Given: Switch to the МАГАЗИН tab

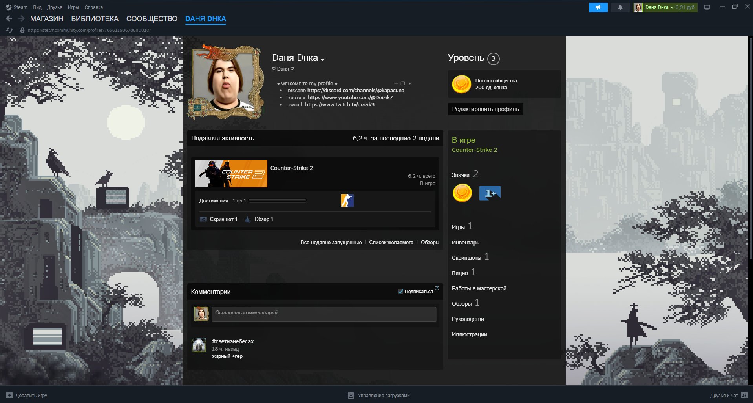Looking at the screenshot, I should tap(47, 19).
